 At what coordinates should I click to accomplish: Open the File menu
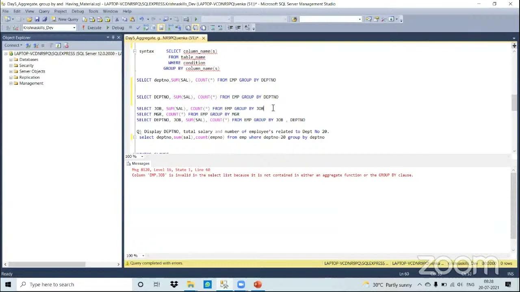click(6, 11)
